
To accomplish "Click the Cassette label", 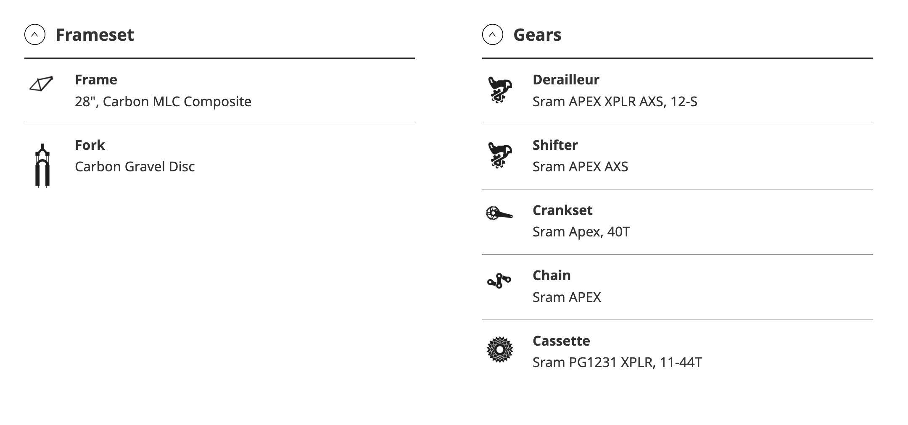I will pos(561,341).
